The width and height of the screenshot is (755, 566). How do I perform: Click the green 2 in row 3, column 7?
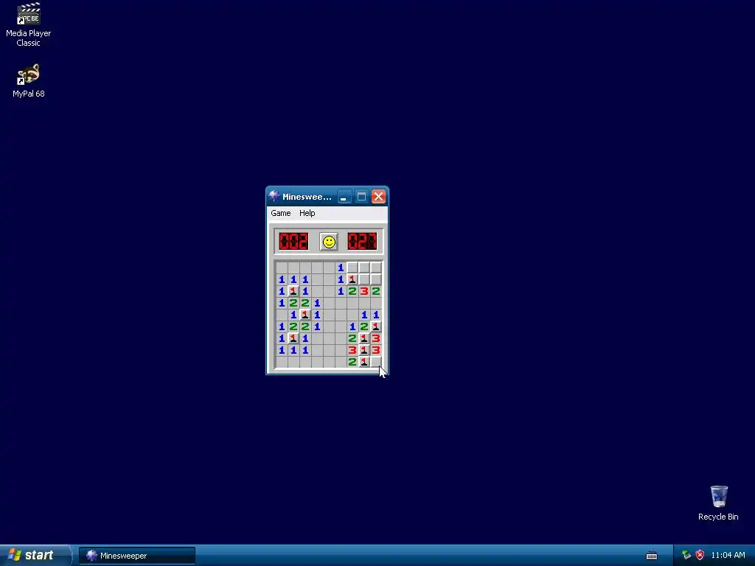pyautogui.click(x=352, y=291)
